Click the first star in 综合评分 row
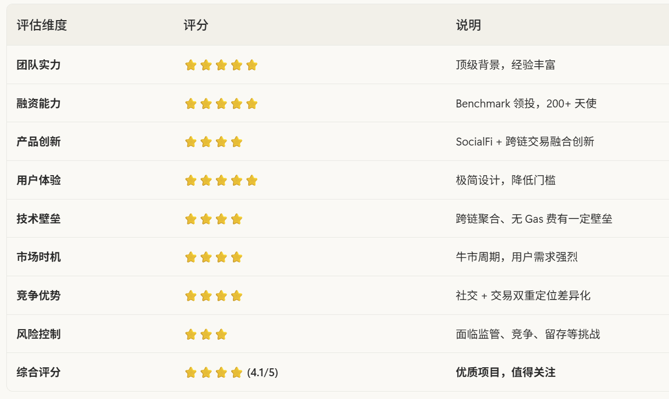This screenshot has height=399, width=669. (x=191, y=373)
